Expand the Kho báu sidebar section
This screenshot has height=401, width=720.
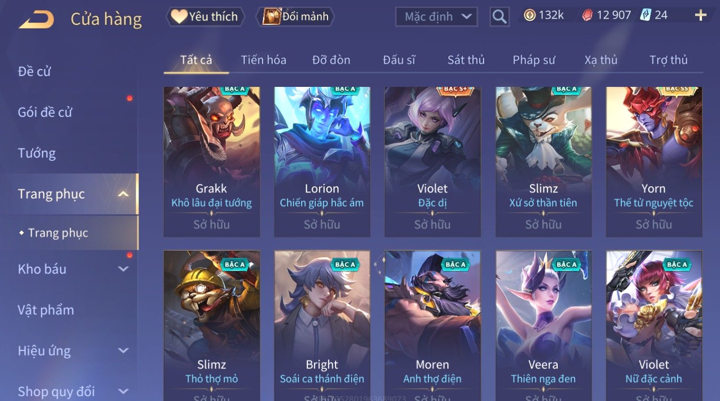[123, 269]
